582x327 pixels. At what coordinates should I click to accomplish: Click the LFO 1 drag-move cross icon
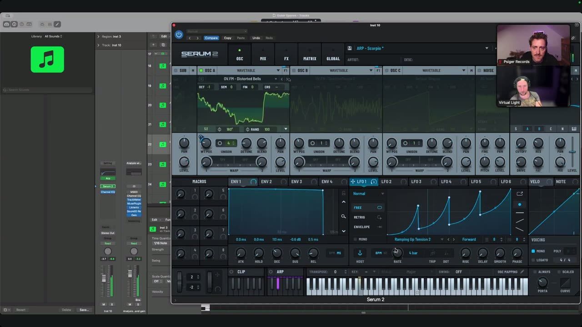click(x=352, y=182)
